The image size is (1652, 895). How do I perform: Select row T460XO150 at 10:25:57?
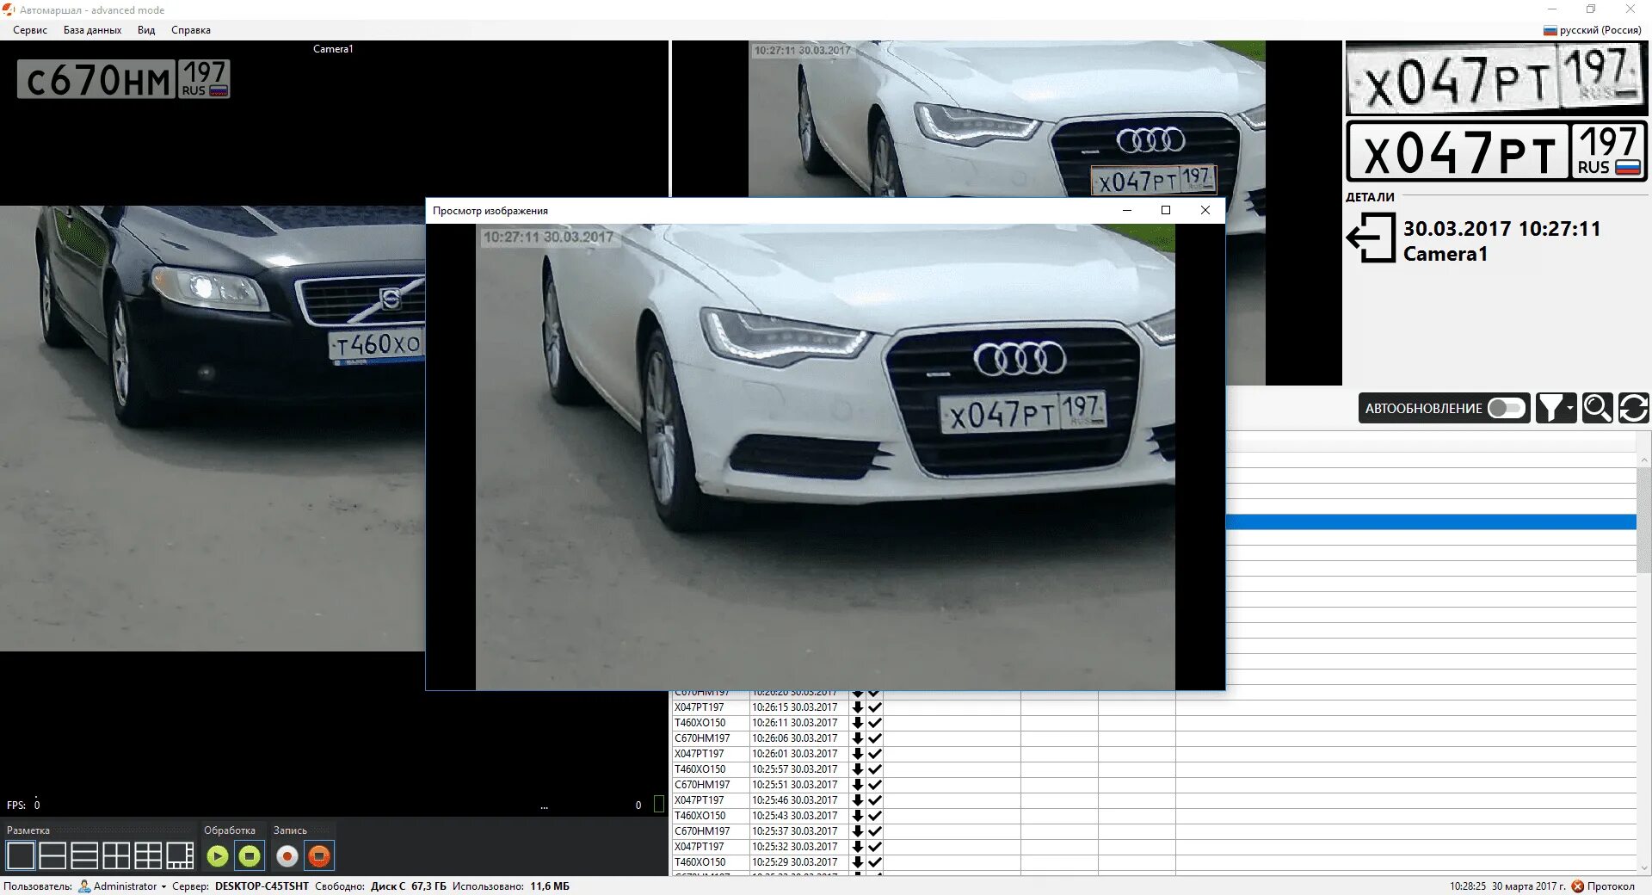tap(1153, 769)
